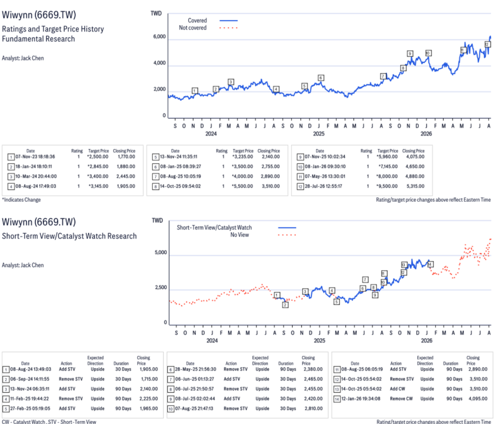
Task: Click the red dotted Not covered legend line
Action: 229,28
